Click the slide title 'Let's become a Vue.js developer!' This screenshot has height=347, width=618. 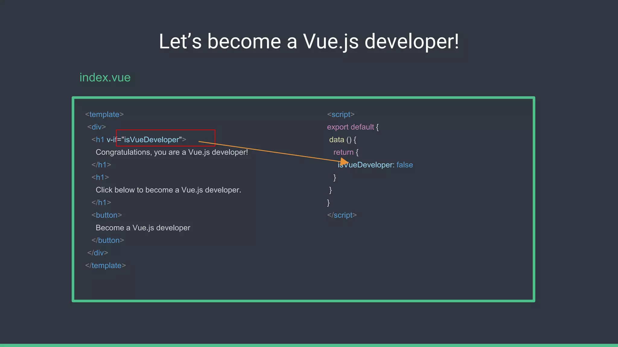click(309, 41)
